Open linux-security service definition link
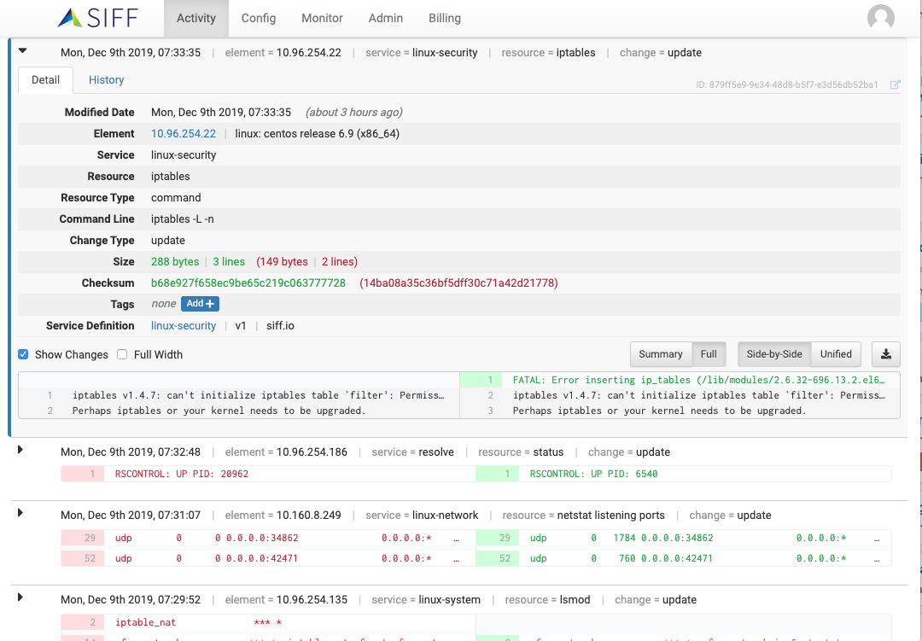The width and height of the screenshot is (922, 641). (x=184, y=326)
